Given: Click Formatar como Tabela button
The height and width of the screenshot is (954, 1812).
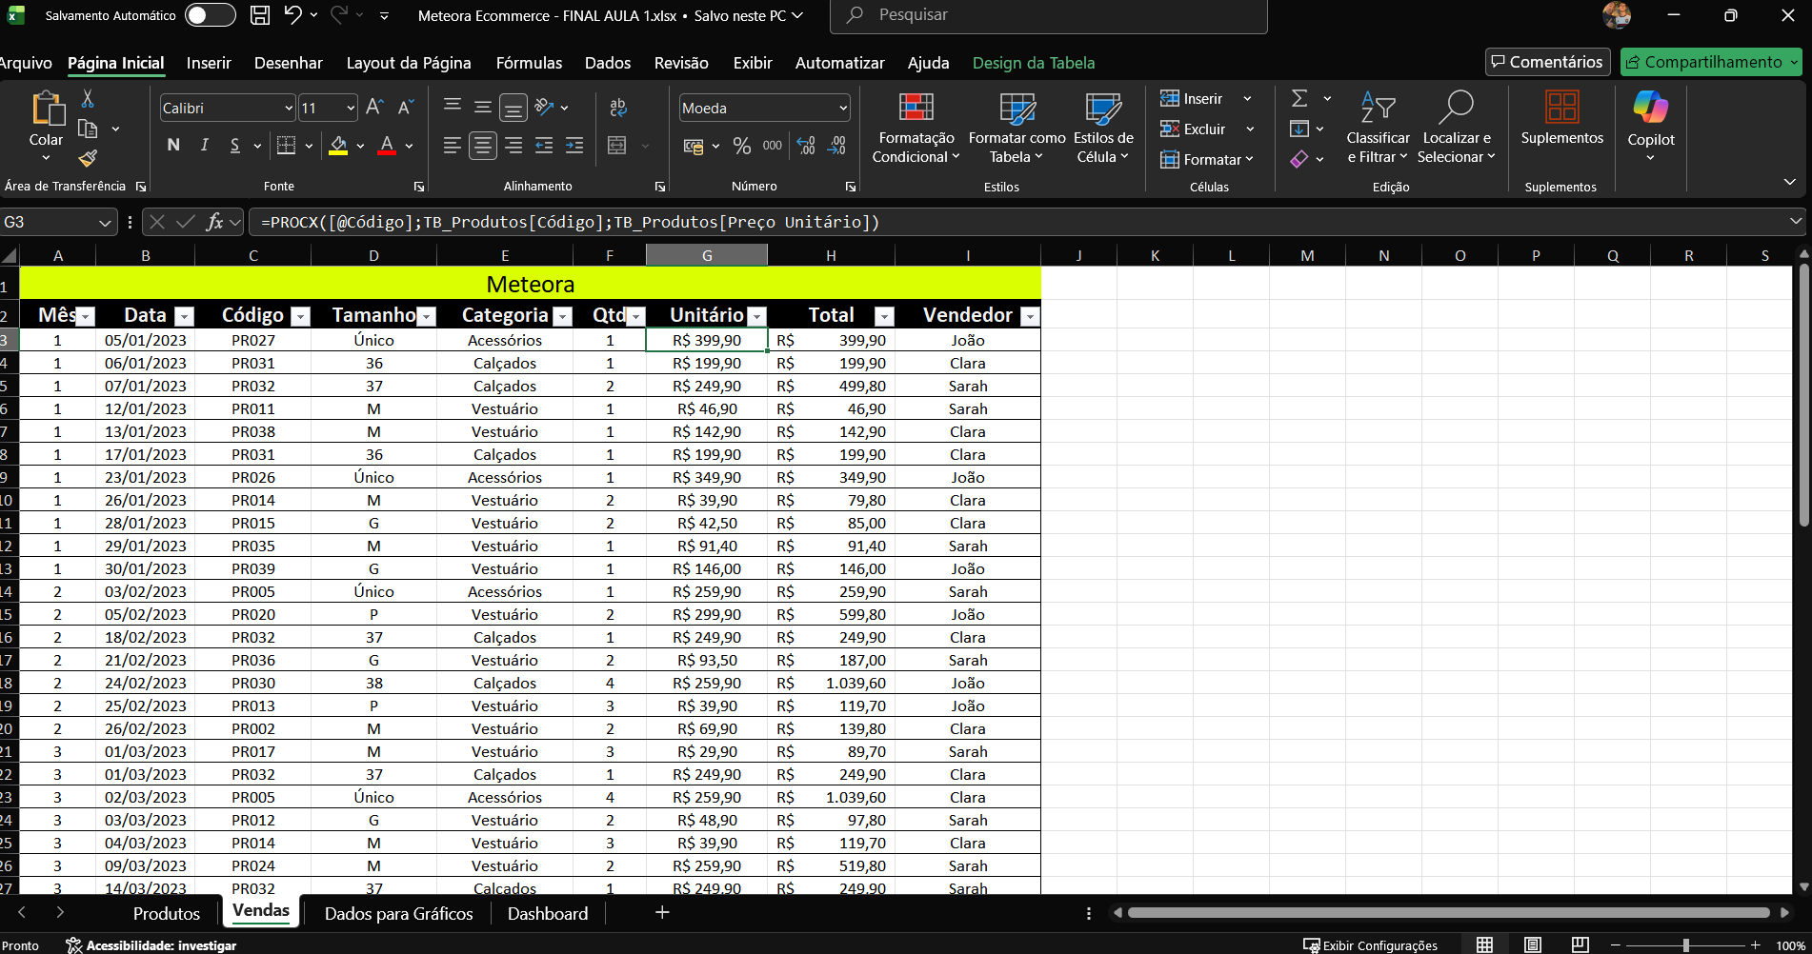Looking at the screenshot, I should tap(1017, 128).
